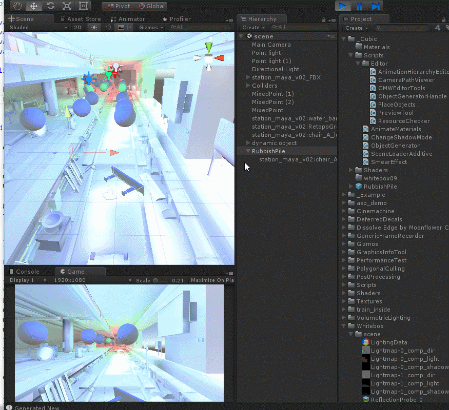The width and height of the screenshot is (449, 410).
Task: Click the Global coordinate button
Action: pos(152,6)
